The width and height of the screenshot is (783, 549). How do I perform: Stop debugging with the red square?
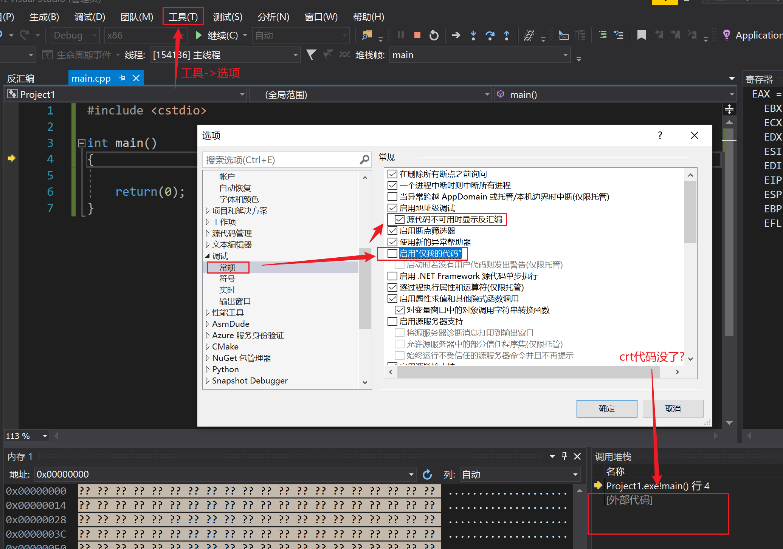pos(417,36)
